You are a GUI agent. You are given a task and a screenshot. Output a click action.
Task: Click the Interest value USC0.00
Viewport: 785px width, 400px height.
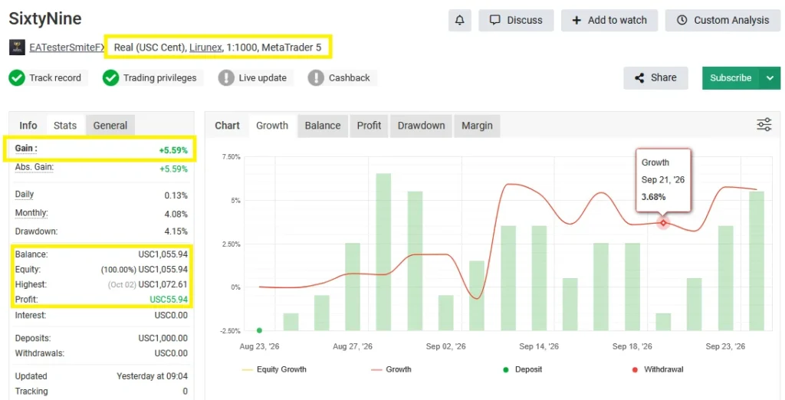click(x=171, y=316)
